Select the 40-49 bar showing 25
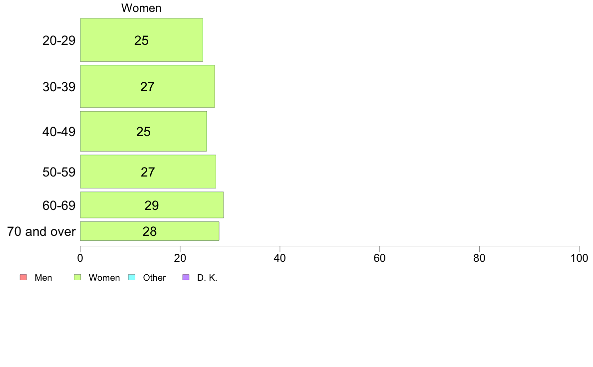Viewport: 593px width, 367px height. [143, 131]
